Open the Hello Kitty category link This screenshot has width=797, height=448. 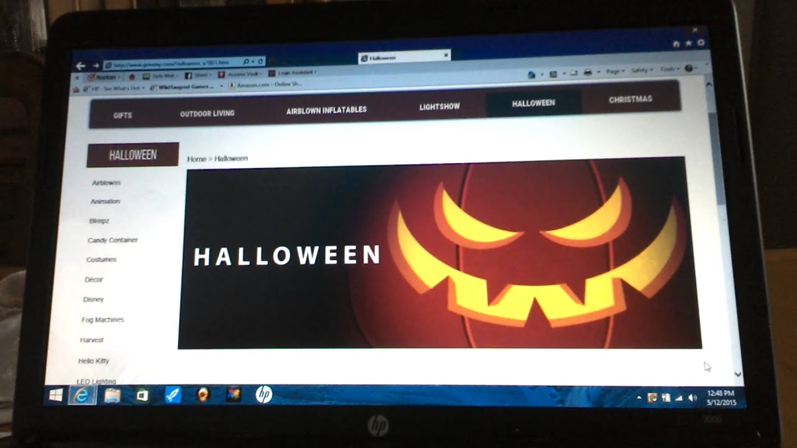pos(93,361)
